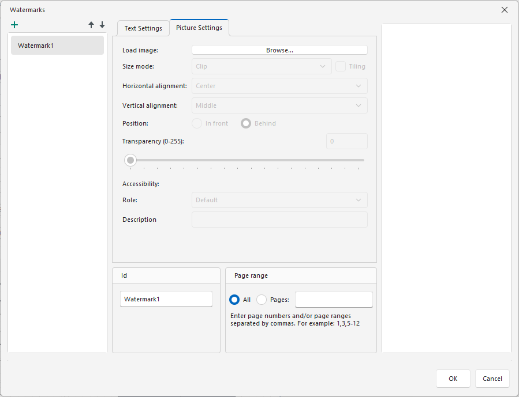
Task: Open the Size mode dropdown
Action: tap(262, 66)
